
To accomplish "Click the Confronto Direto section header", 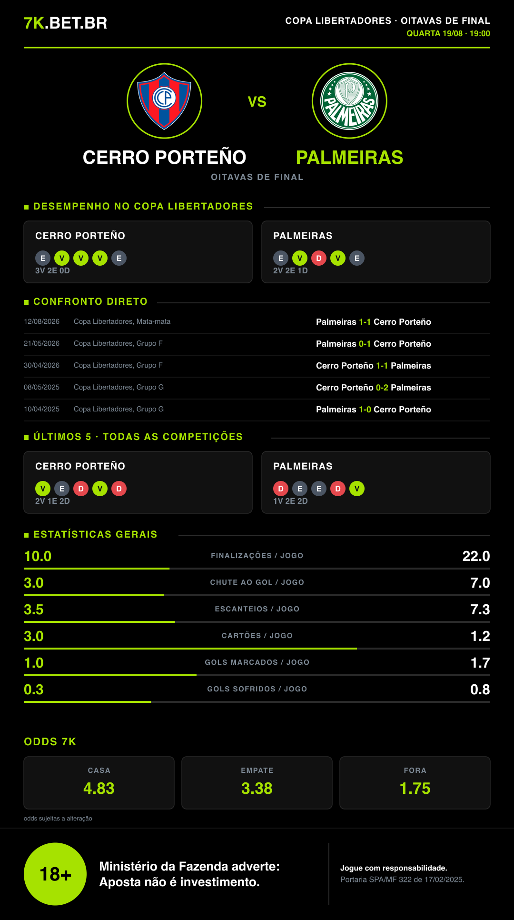I will tap(90, 301).
